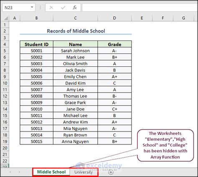Expand the Name Box dropdown arrow
This screenshot has height=177, width=198.
point(32,7)
